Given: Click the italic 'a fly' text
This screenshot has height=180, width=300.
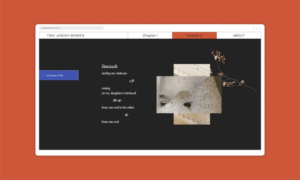Looking at the screenshot, I should coord(132,81).
